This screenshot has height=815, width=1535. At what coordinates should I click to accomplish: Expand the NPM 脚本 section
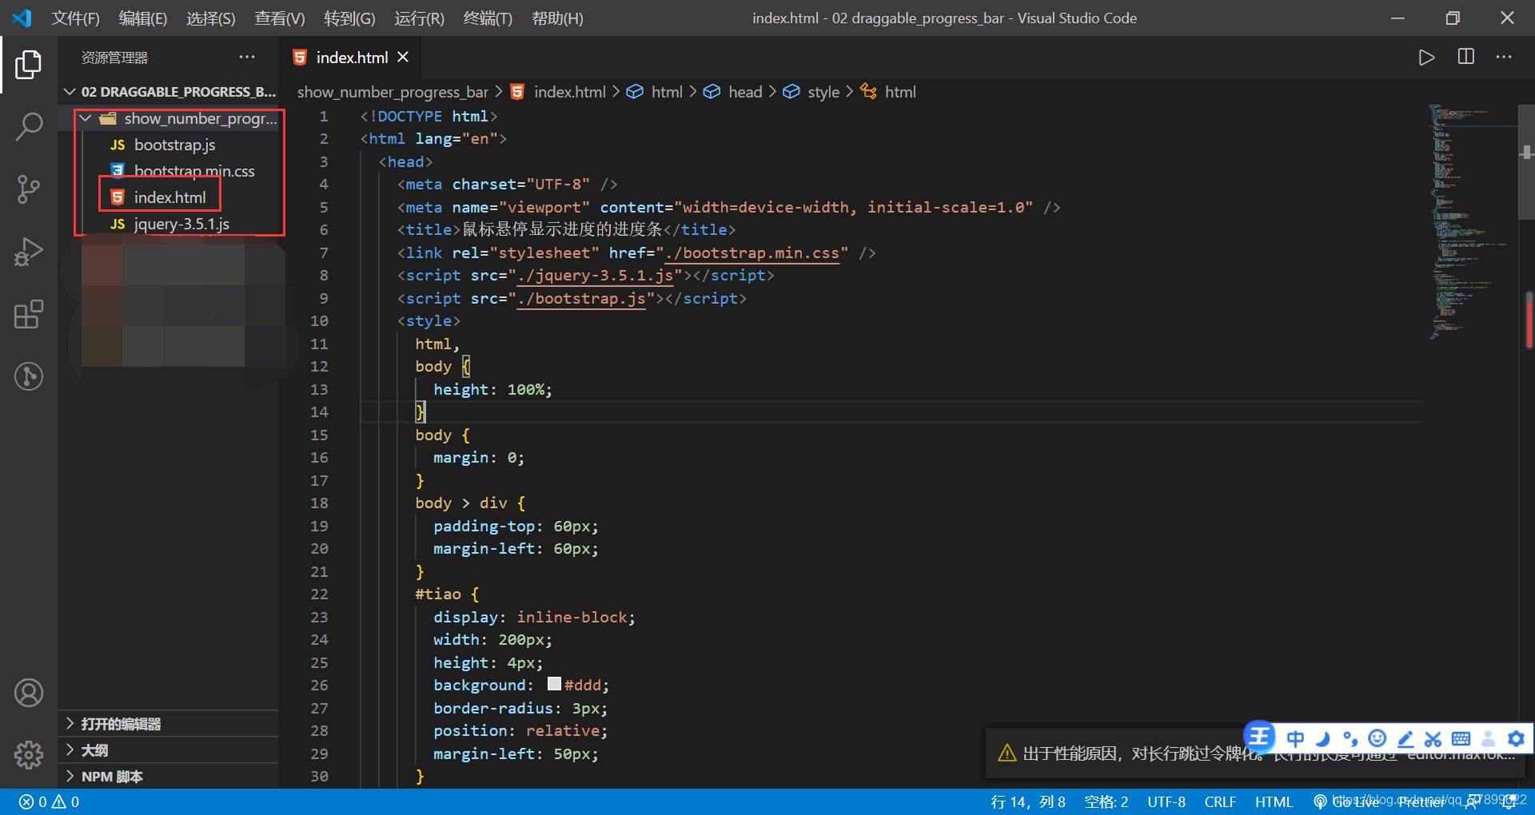(x=169, y=777)
